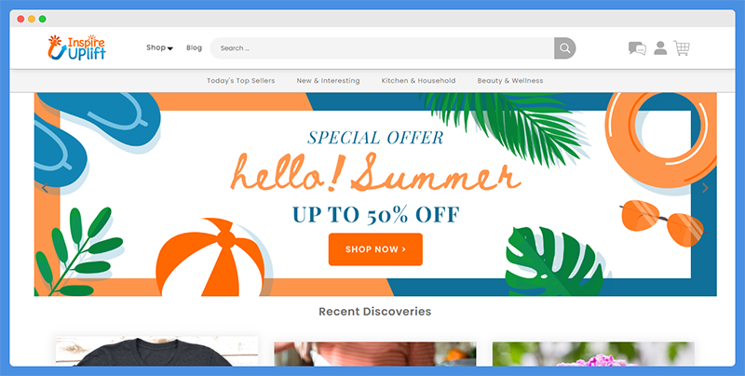
Task: Click the magnifying glass search button
Action: coord(565,48)
